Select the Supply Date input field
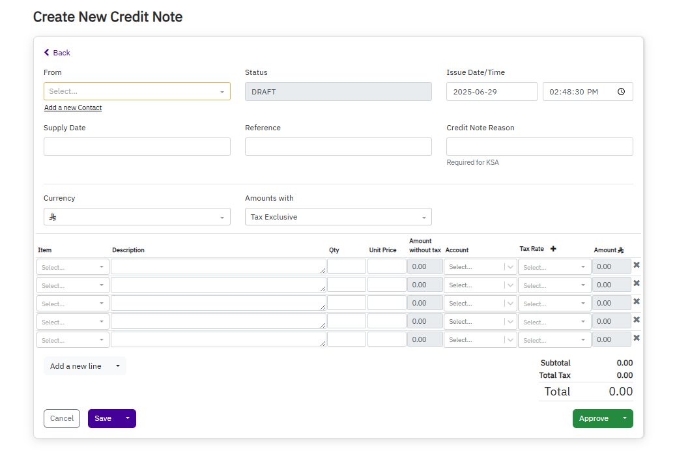This screenshot has height=458, width=675. tap(137, 147)
